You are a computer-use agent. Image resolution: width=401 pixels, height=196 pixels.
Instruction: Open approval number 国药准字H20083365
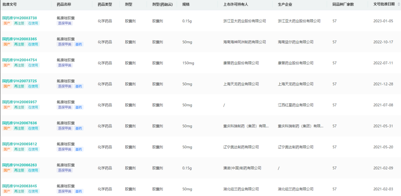pyautogui.click(x=20, y=39)
